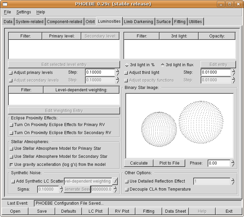
Task: Click the Exit button
Action: click(x=229, y=211)
